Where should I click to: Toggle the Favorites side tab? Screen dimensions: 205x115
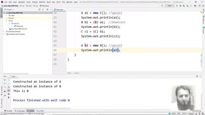coord(2,91)
